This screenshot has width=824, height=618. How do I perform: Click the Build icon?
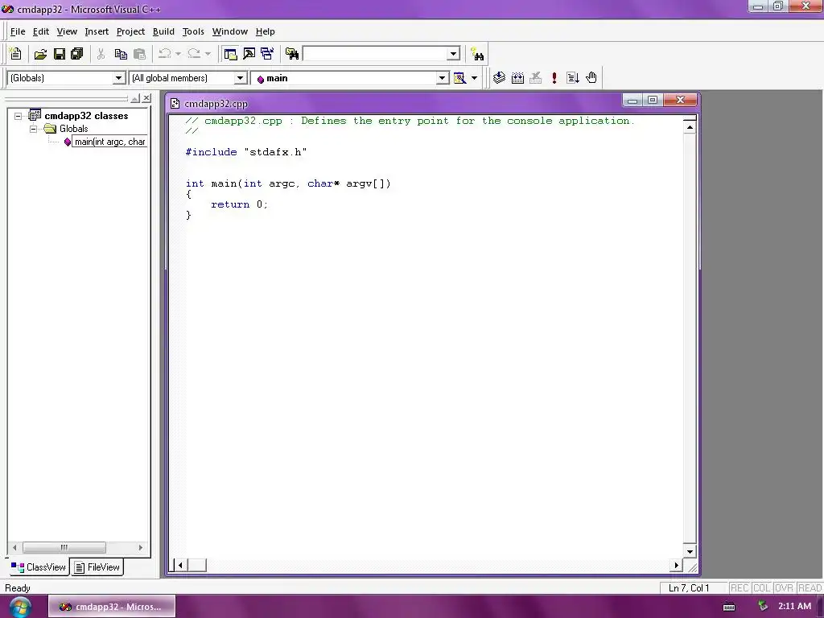point(517,78)
